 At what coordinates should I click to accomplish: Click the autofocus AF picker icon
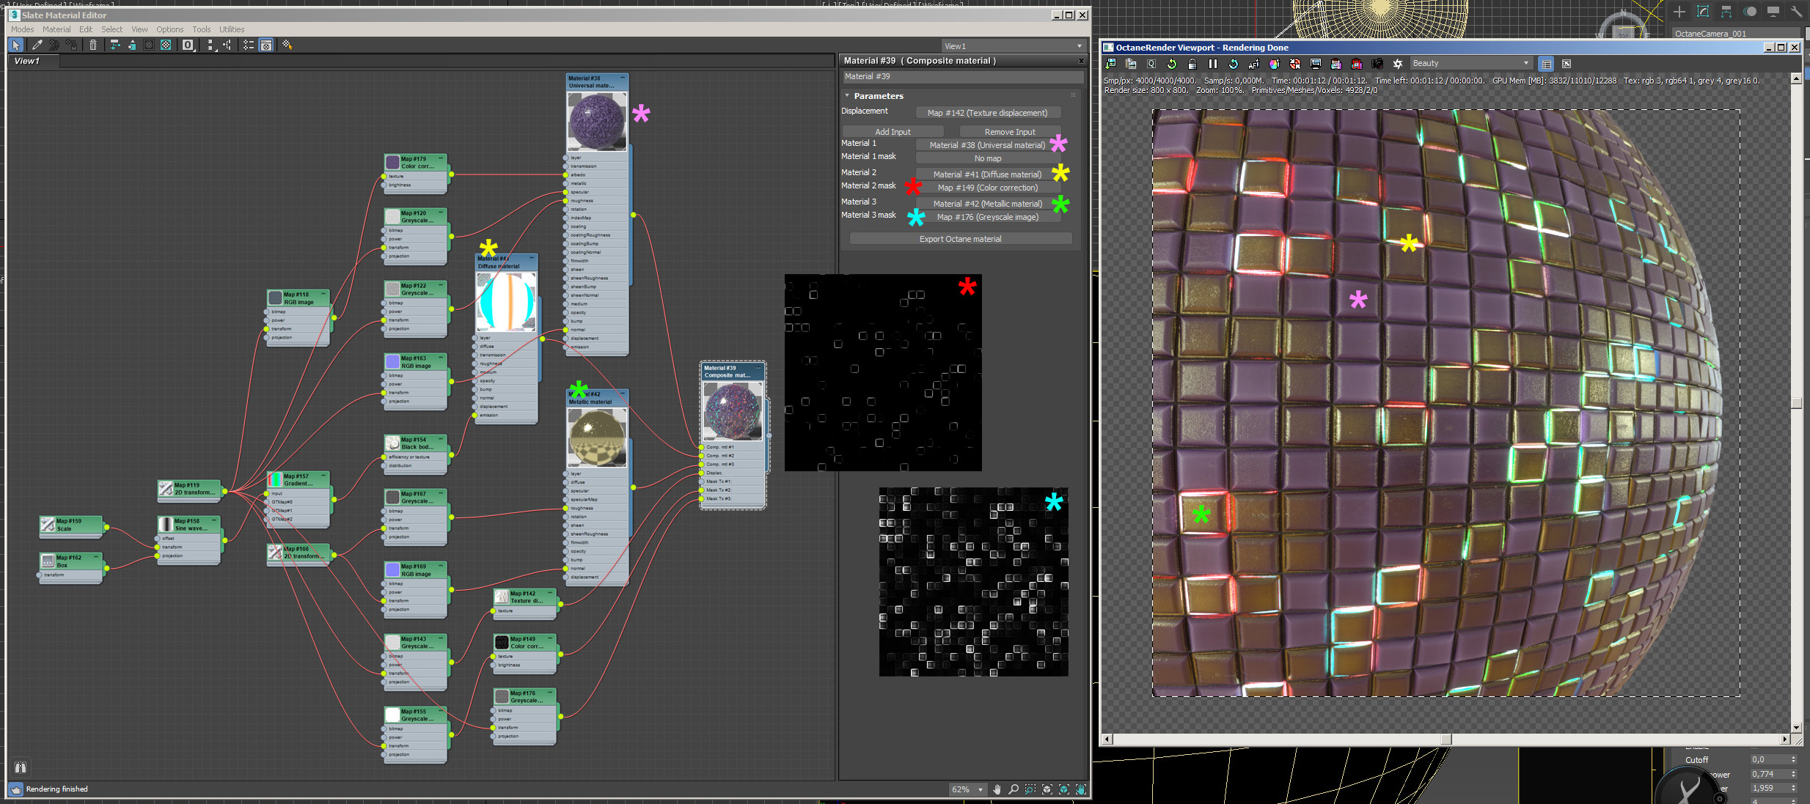1253,64
